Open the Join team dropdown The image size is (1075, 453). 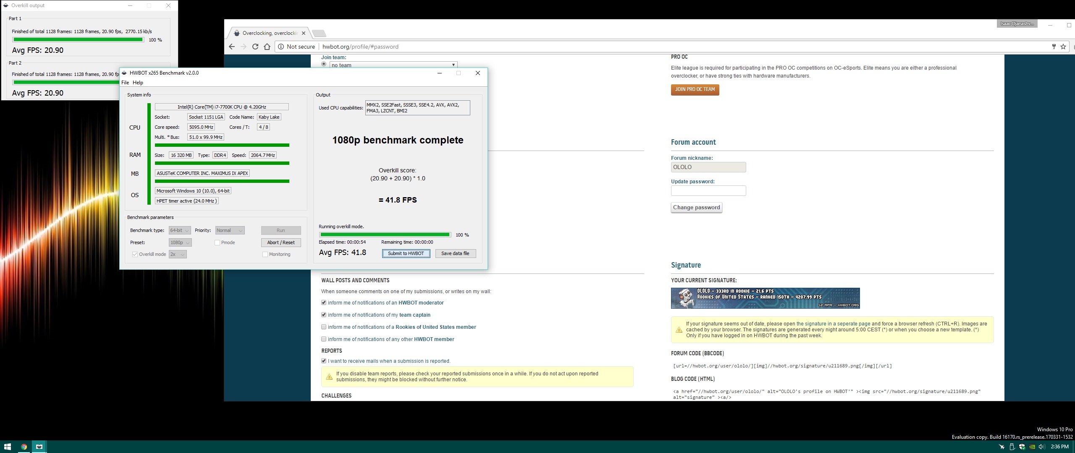click(x=393, y=65)
